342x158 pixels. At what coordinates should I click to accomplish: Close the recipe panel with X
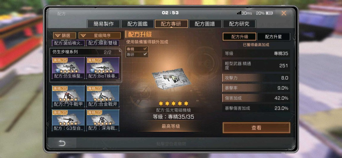pyautogui.click(x=283, y=13)
